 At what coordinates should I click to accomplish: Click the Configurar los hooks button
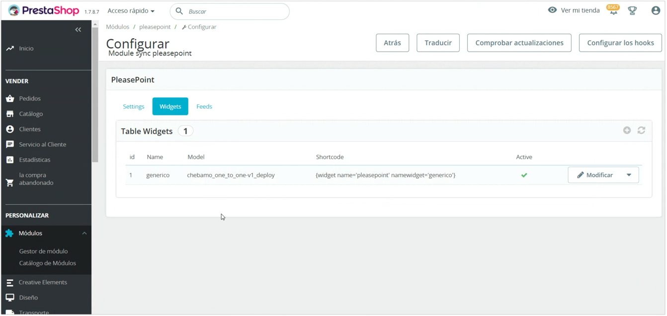click(x=620, y=43)
